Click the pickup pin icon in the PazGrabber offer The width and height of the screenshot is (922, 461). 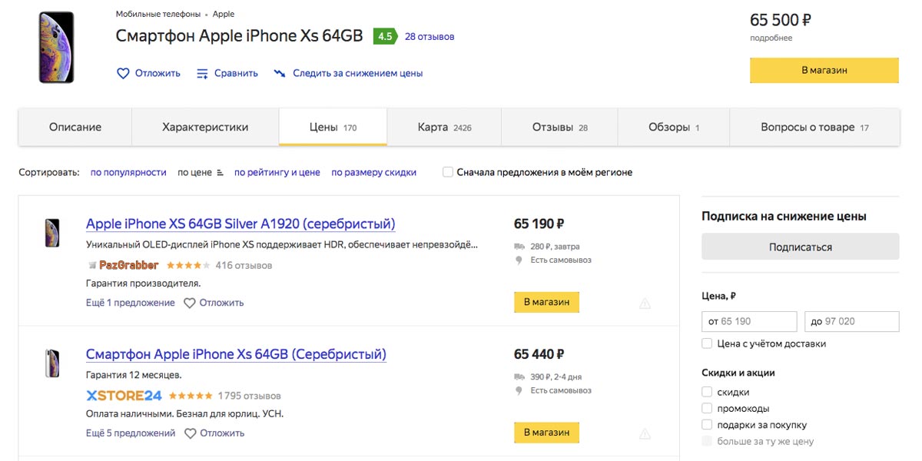click(519, 260)
